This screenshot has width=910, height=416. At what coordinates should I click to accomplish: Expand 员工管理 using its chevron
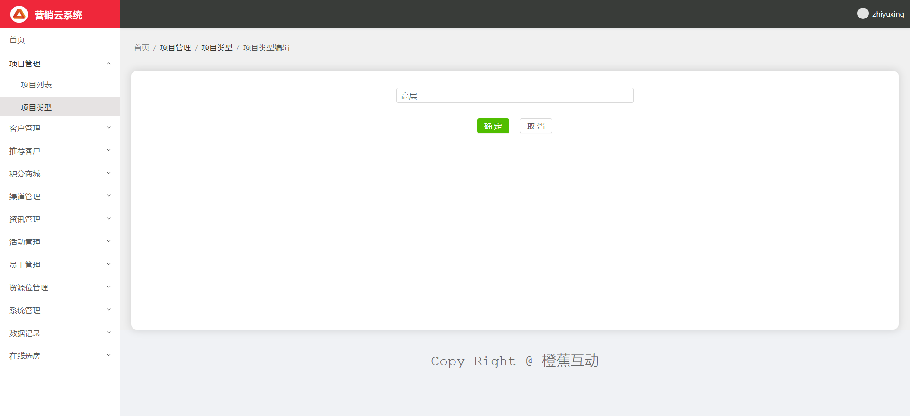coord(109,264)
